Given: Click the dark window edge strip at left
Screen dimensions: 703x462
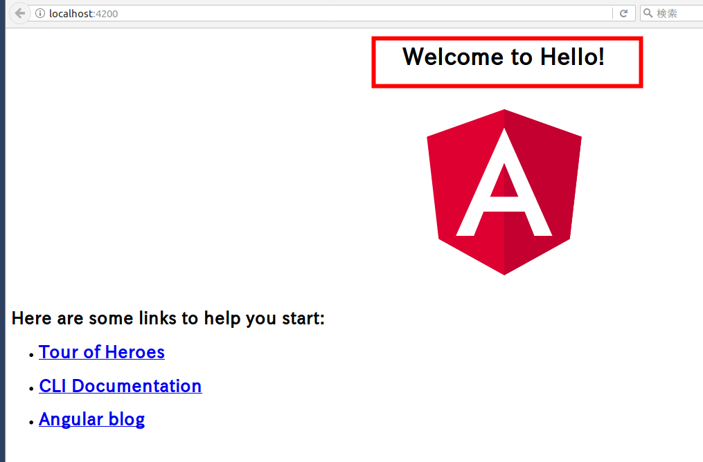Looking at the screenshot, I should click(3, 231).
